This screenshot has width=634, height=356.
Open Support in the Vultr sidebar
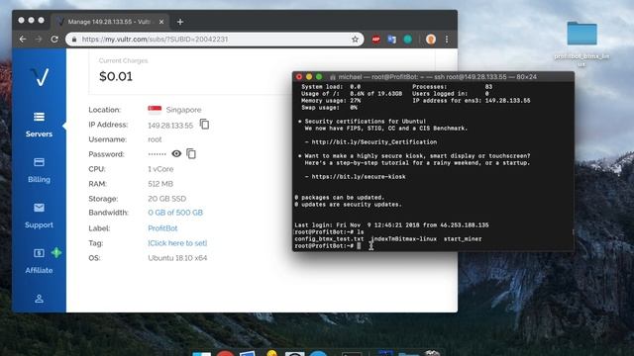[x=39, y=216]
